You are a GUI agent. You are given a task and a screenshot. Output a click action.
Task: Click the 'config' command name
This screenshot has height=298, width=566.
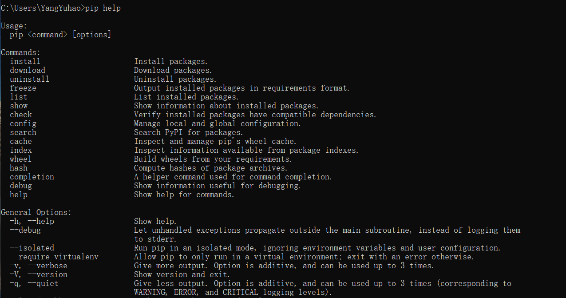(x=23, y=123)
